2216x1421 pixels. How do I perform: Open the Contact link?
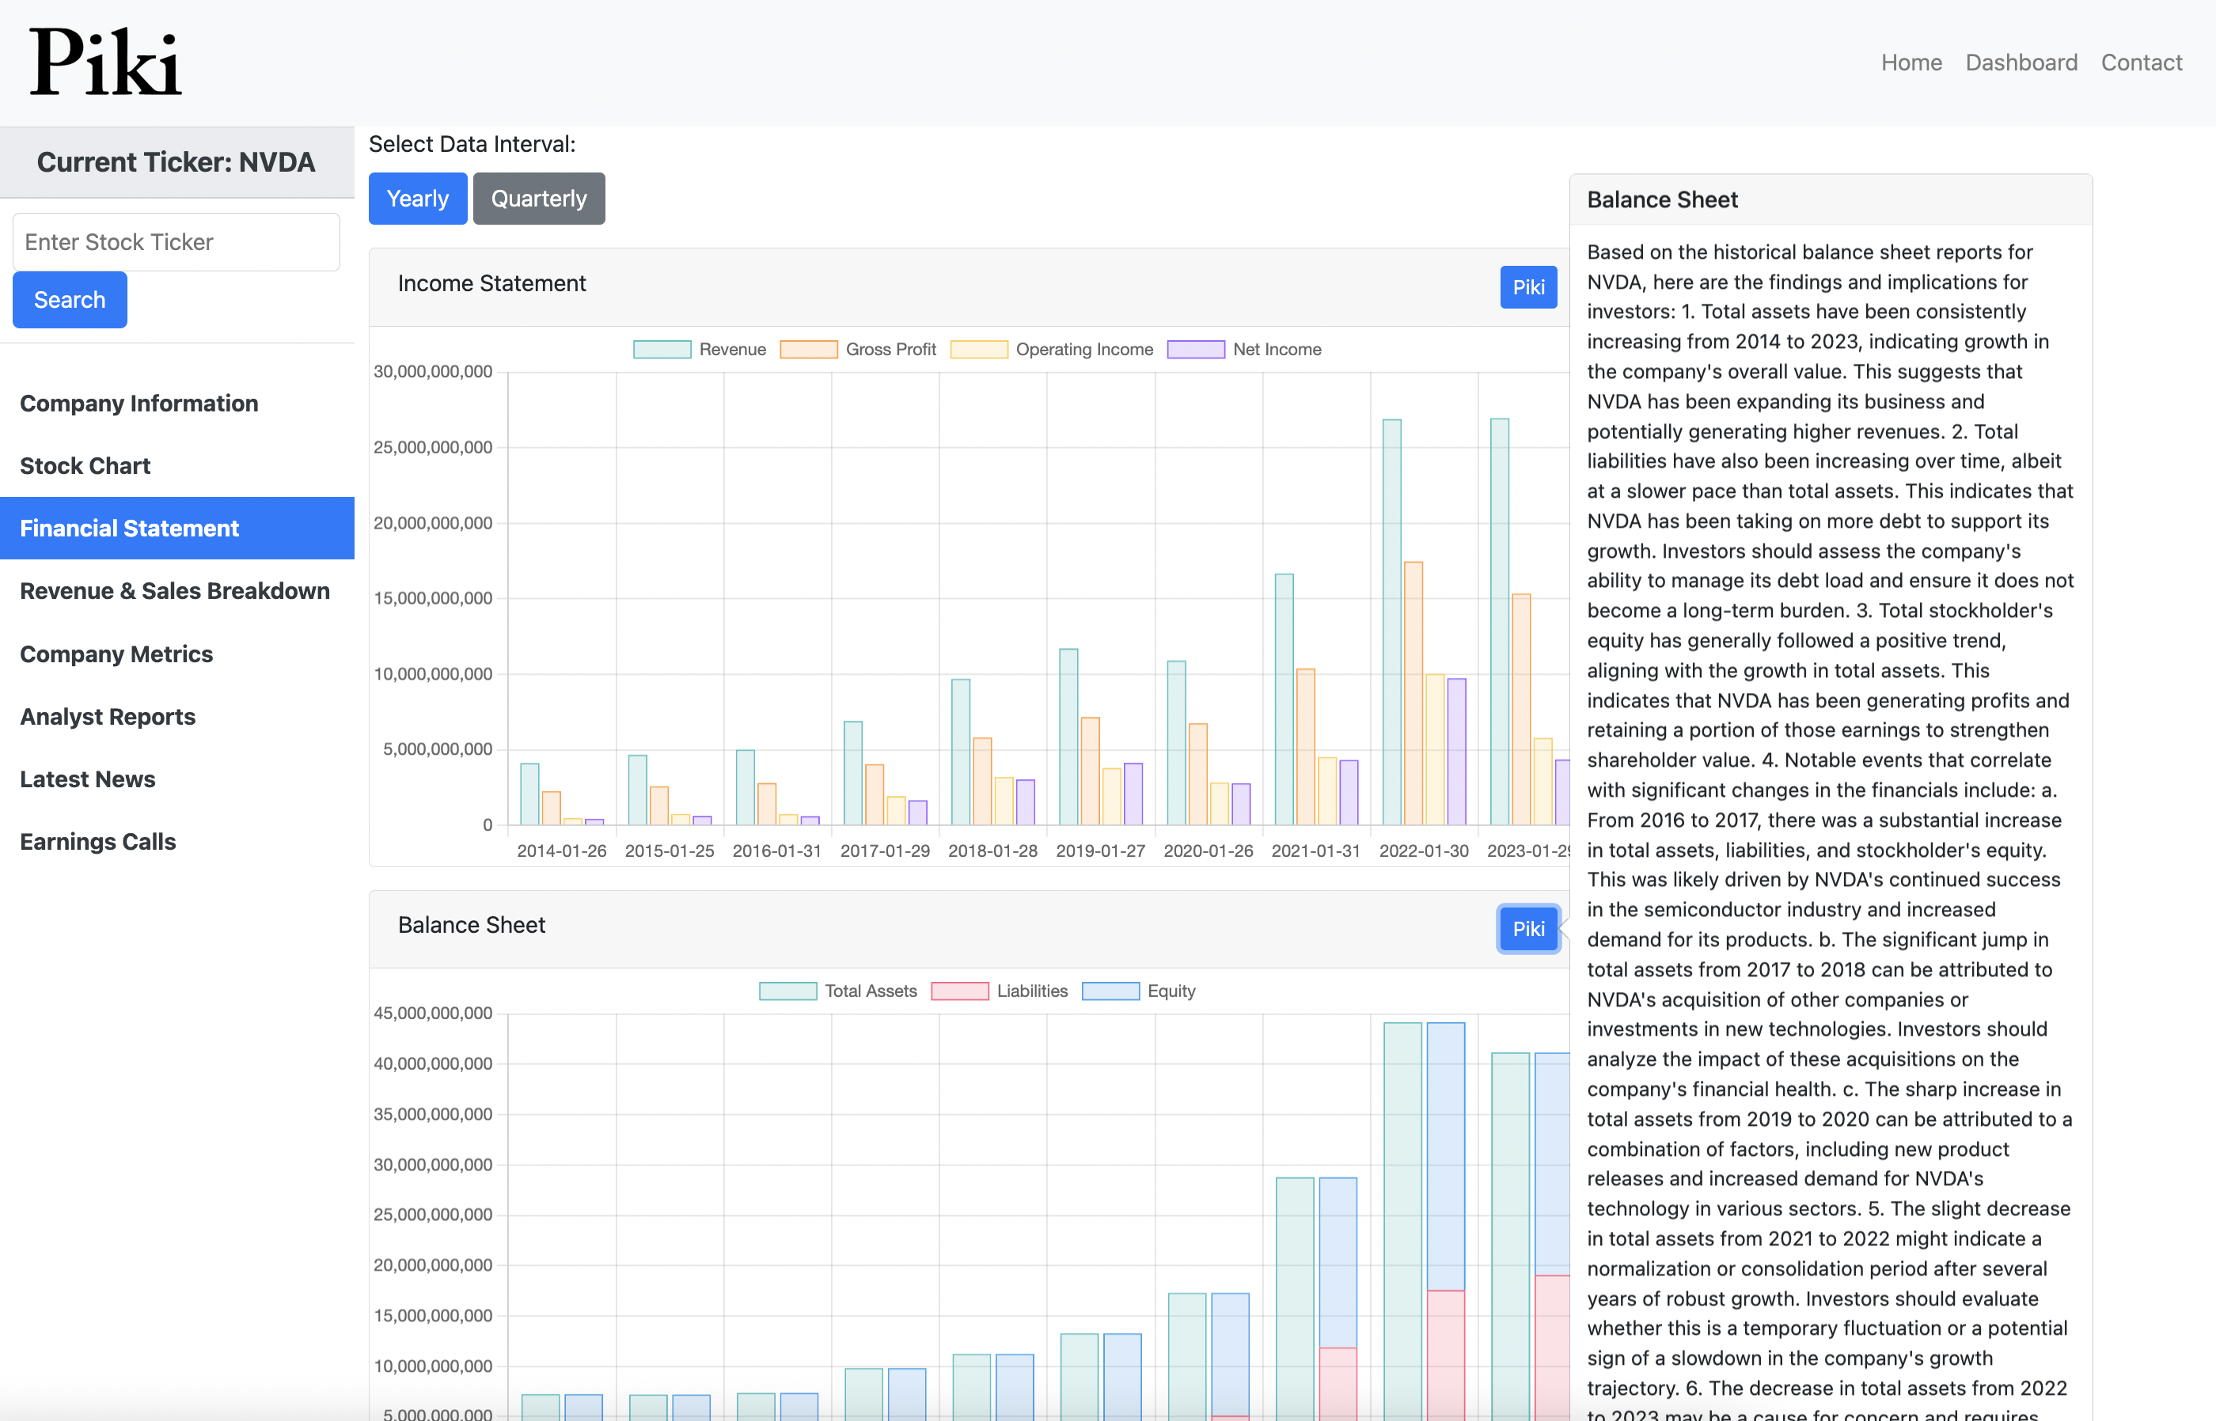click(x=2142, y=62)
